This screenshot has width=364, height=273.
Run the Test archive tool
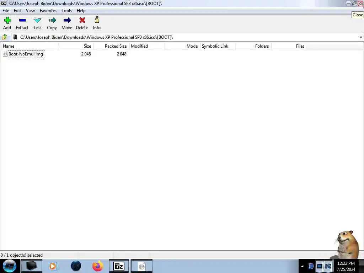coord(37,20)
